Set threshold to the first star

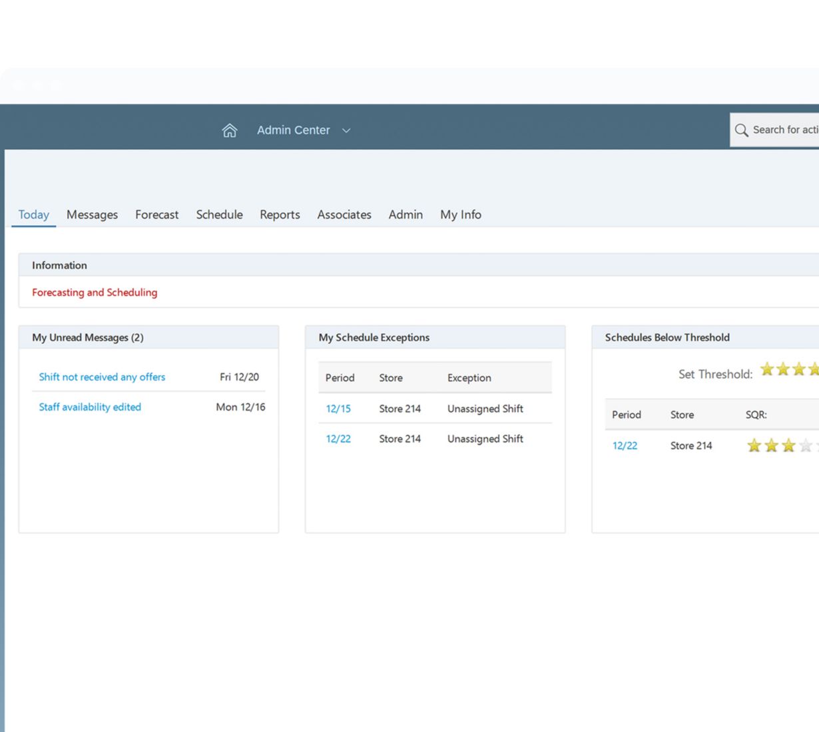coord(767,369)
